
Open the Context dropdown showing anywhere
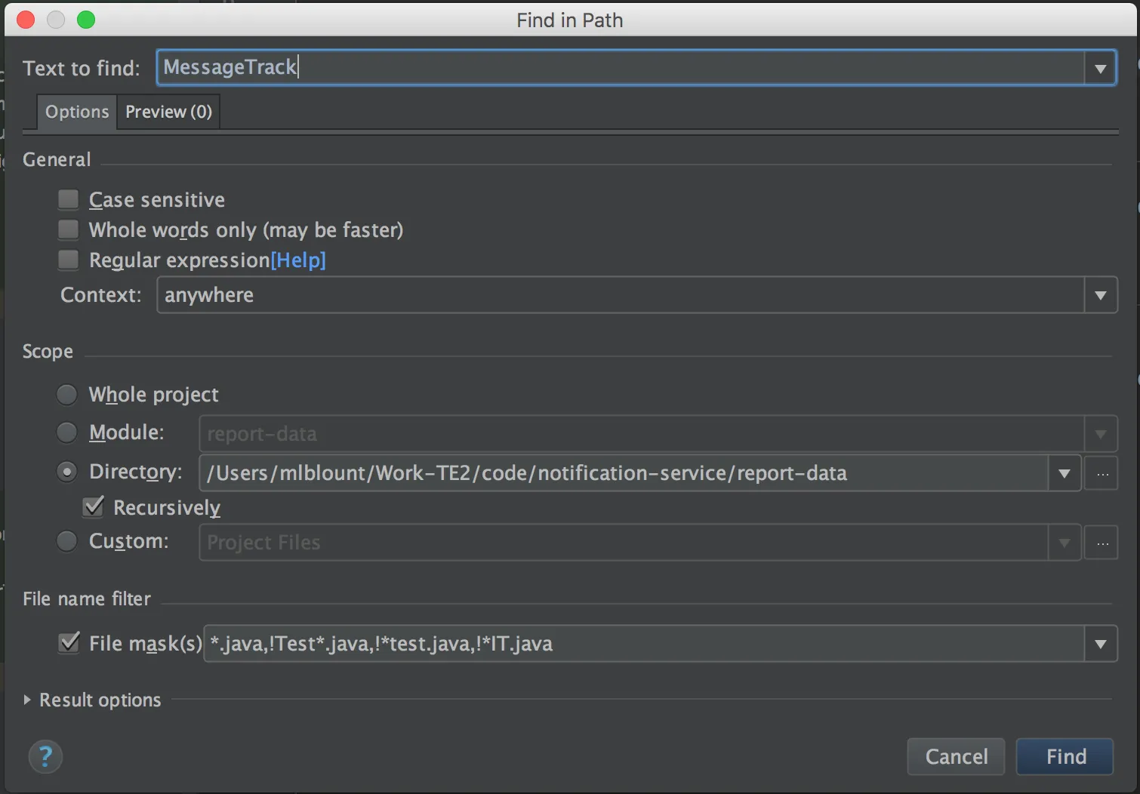(1100, 295)
